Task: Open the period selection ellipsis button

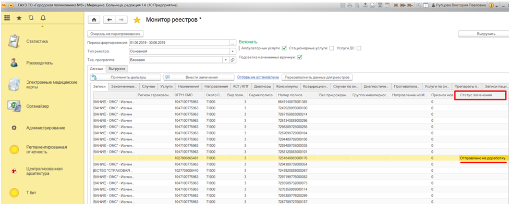Action: pyautogui.click(x=232, y=43)
